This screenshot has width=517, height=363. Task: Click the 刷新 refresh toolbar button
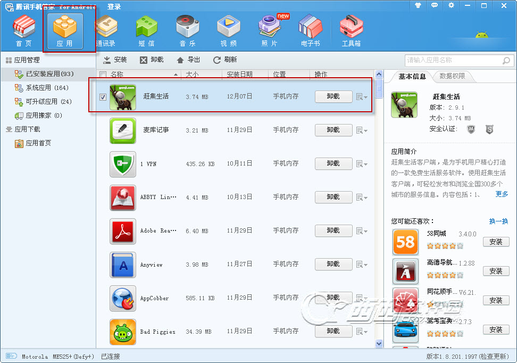[x=225, y=60]
